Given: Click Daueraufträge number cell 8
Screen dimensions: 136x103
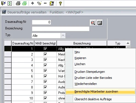Looking at the screenshot, I should coord(23,87).
